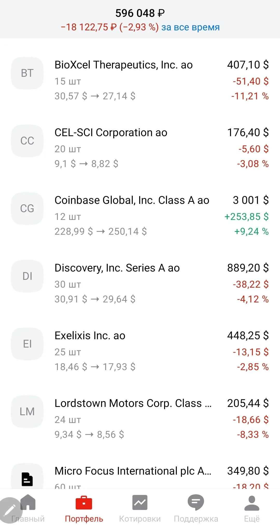The height and width of the screenshot is (527, 280).
Task: Open the Поддержка chat tab
Action: click(196, 508)
